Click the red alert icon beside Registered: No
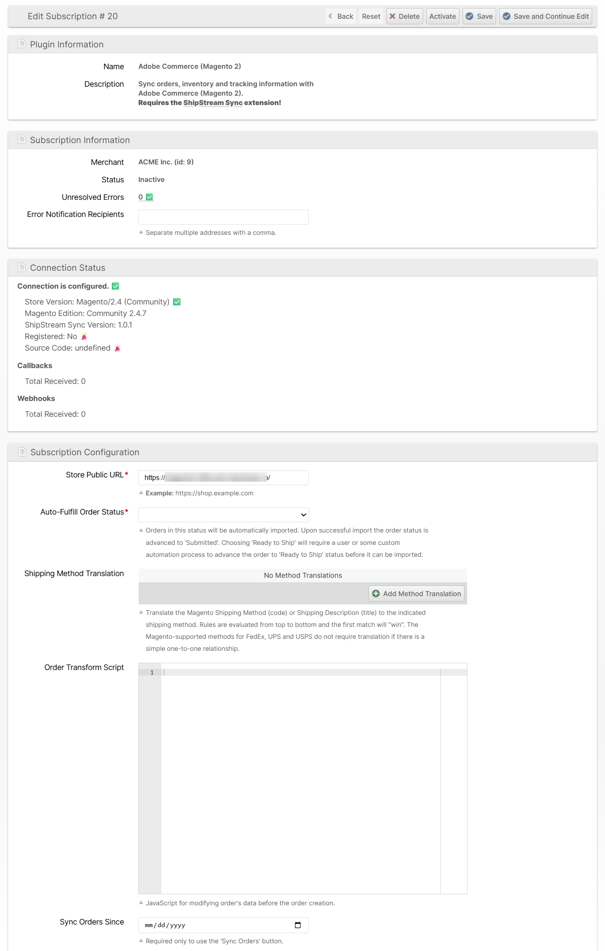 pyautogui.click(x=84, y=337)
